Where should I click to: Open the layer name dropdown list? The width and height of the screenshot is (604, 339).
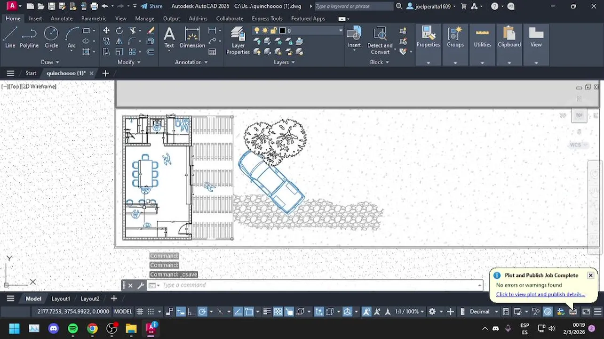[x=340, y=31]
